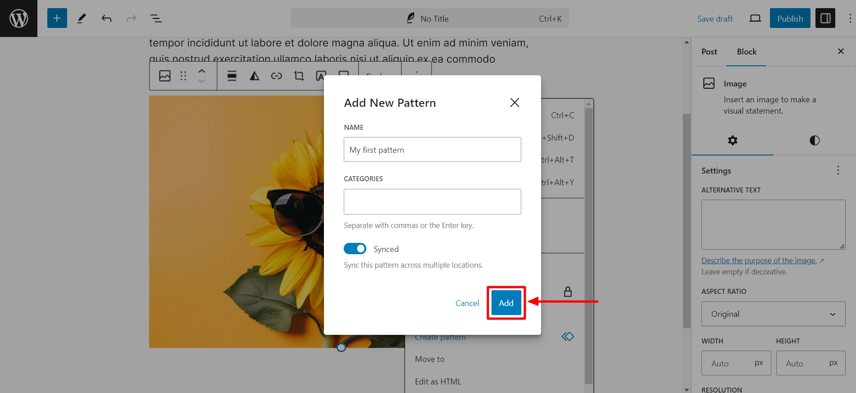The width and height of the screenshot is (856, 393).
Task: Open Settings panel options menu
Action: (x=838, y=170)
